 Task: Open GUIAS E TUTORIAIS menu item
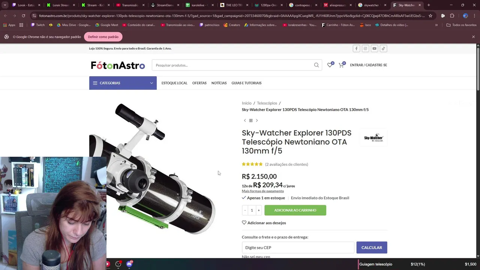[x=246, y=83]
